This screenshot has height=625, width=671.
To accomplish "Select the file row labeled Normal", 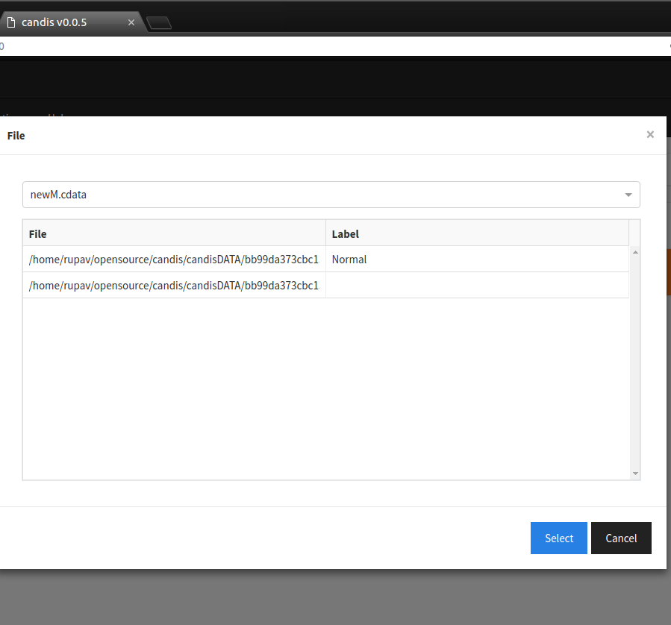I will coord(325,259).
